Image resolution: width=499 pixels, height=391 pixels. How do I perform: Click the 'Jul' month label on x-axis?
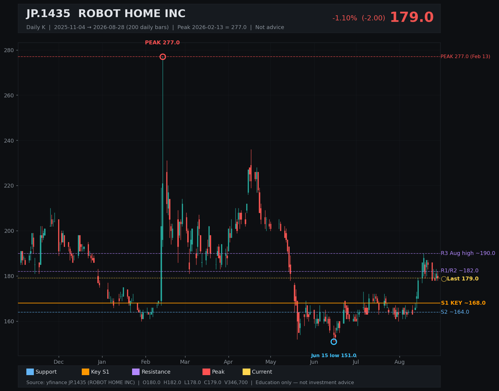point(356,362)
